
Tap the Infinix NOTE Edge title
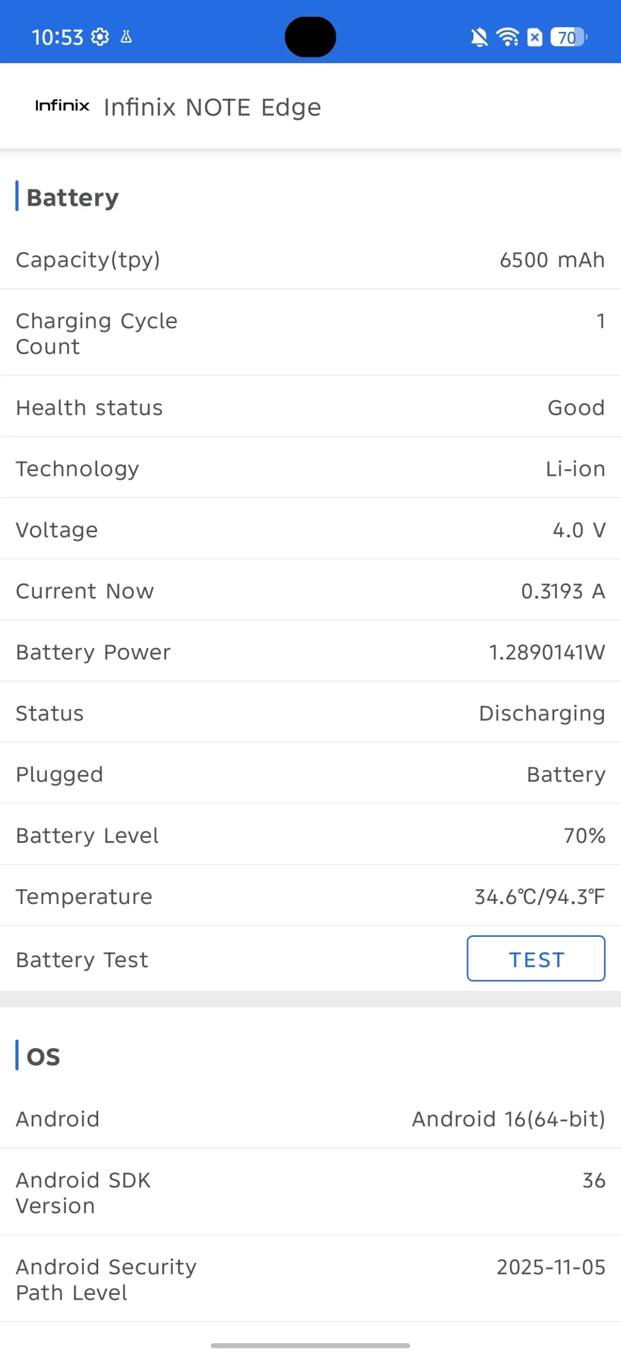coord(212,107)
